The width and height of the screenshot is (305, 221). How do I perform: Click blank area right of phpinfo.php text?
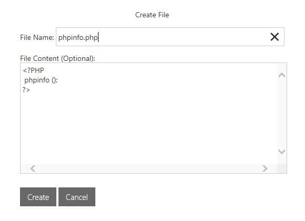[x=183, y=37]
